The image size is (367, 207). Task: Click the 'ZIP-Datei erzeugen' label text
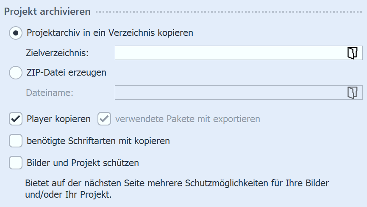(66, 72)
